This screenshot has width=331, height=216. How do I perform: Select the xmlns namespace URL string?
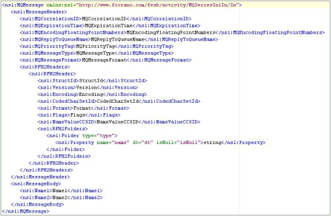pos(159,5)
